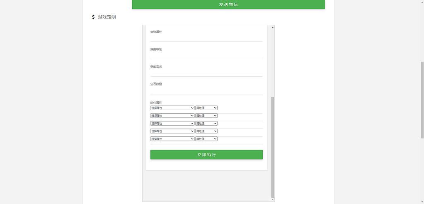Click the main page vertical scrollbar thumb

[422, 100]
